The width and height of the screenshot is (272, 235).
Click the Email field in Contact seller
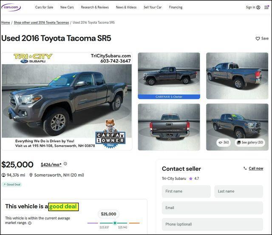(212, 208)
